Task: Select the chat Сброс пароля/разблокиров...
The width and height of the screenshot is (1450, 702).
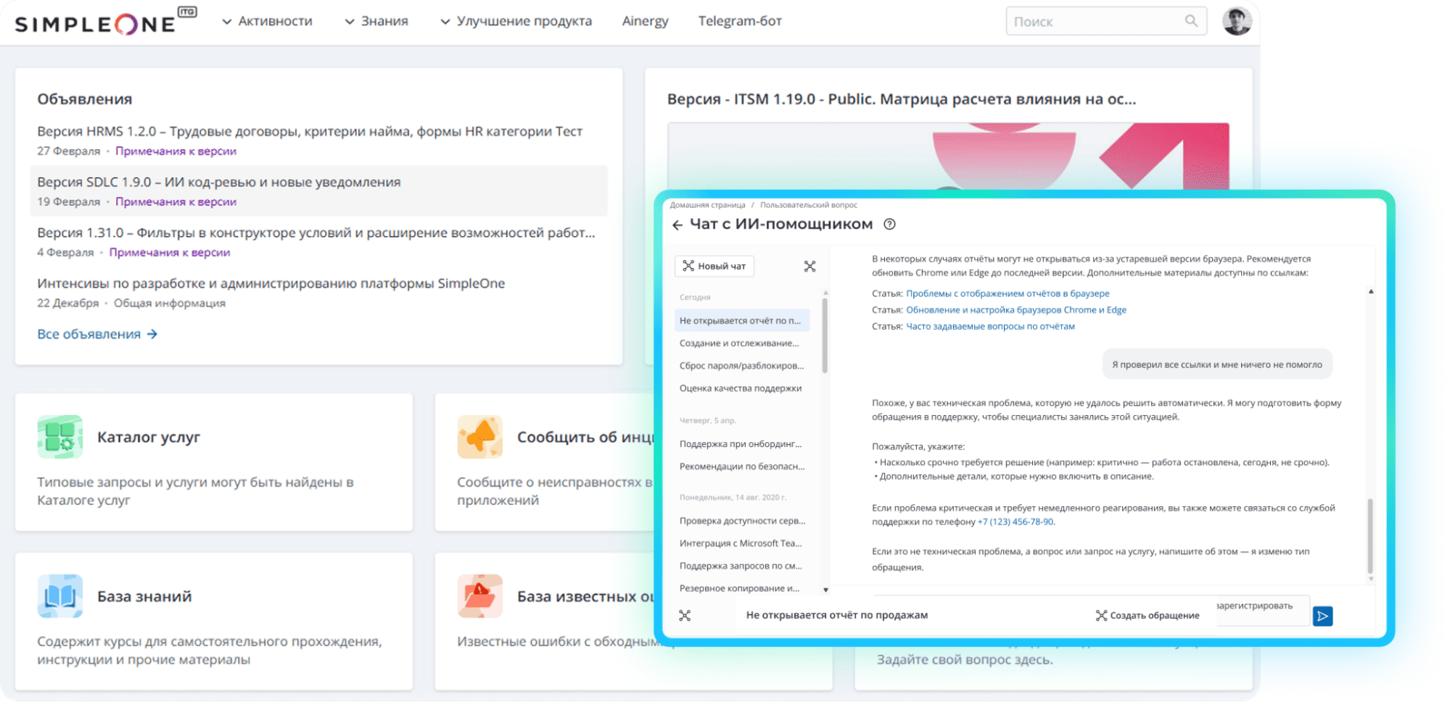Action: pyautogui.click(x=741, y=366)
